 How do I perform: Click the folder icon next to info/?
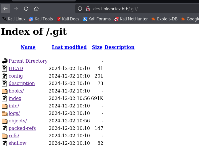pos(5,106)
